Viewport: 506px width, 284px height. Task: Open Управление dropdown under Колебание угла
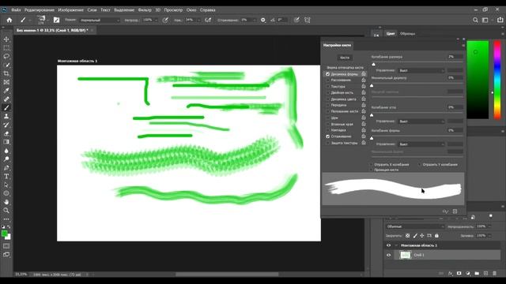click(421, 121)
